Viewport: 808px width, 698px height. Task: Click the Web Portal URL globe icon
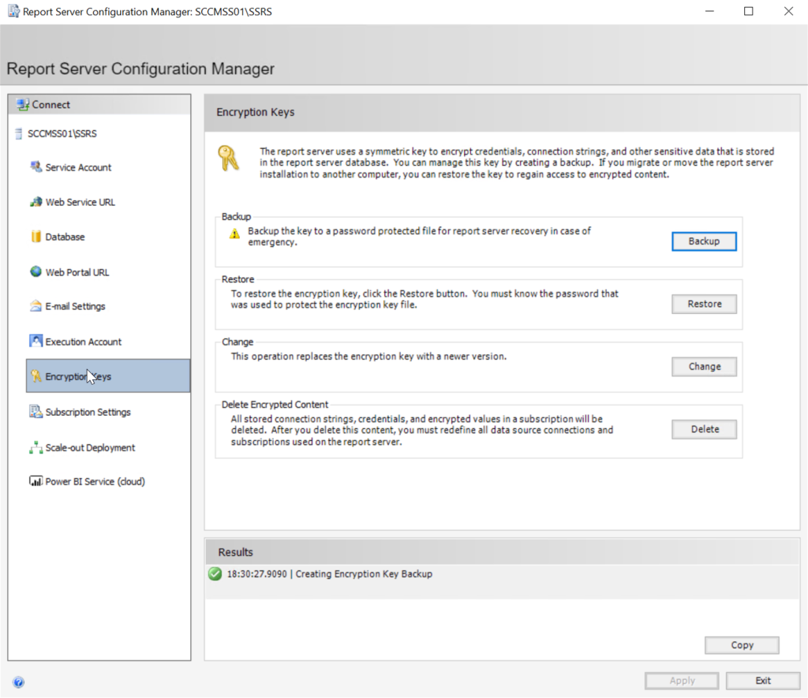pos(36,271)
